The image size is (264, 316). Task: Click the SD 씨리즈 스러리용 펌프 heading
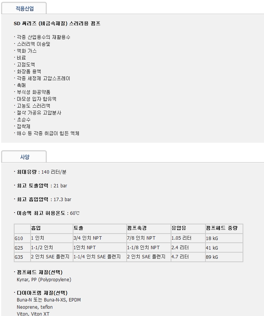pos(57,24)
